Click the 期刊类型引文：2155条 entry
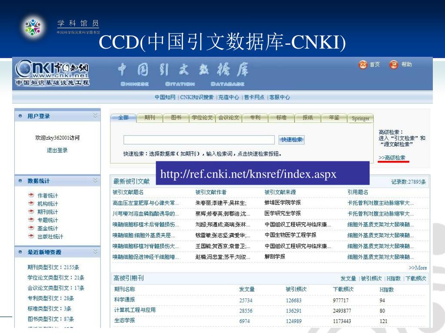Viewport: 445px width, 333px height. (x=53, y=267)
